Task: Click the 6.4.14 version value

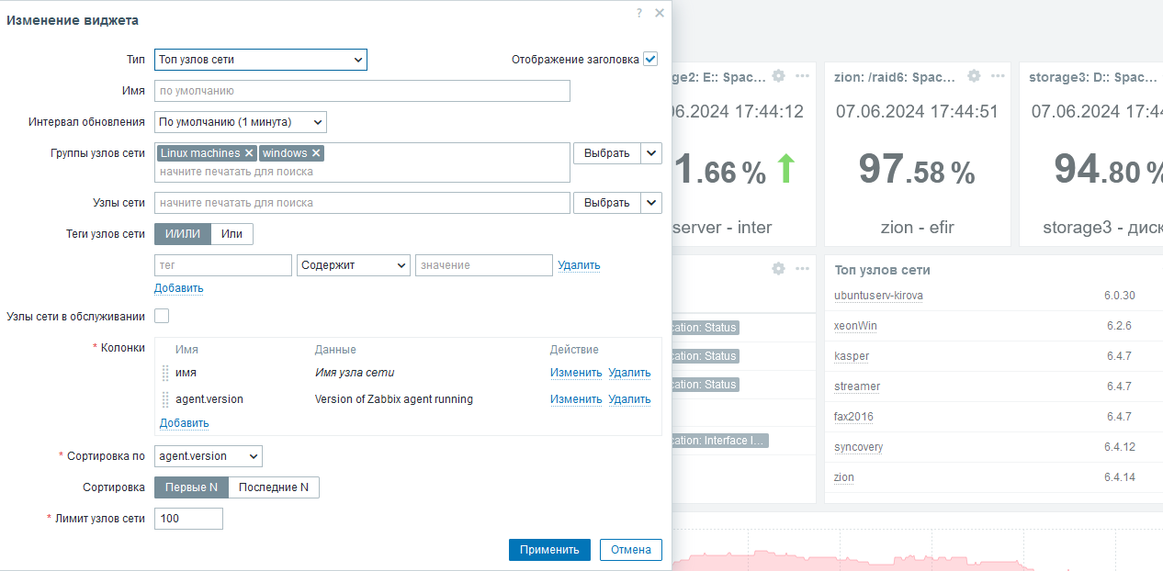Action: coord(1120,477)
